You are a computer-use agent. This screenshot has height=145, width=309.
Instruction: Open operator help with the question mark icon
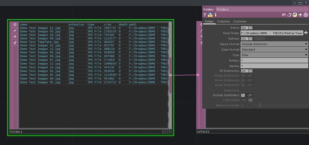205,15
